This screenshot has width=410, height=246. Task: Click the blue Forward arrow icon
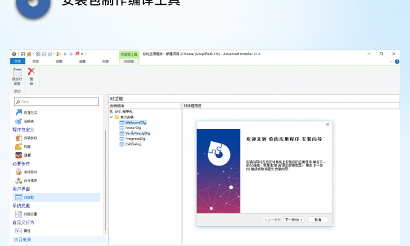[71, 54]
